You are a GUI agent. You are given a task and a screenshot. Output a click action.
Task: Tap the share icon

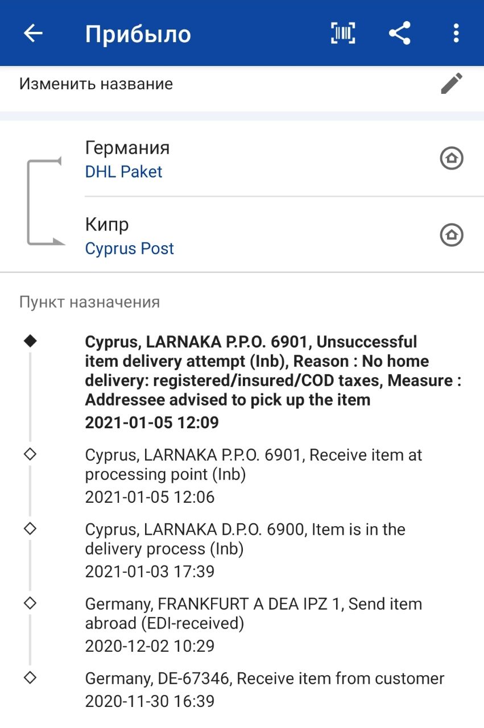pyautogui.click(x=400, y=34)
